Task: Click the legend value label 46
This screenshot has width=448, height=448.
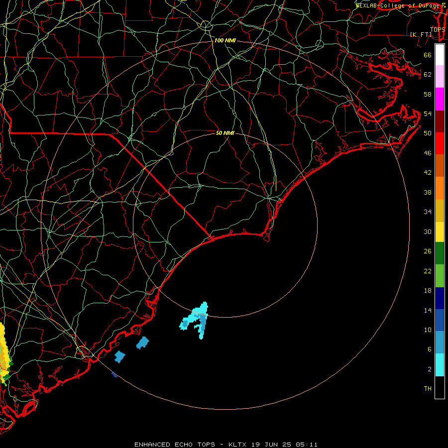Action: click(x=427, y=153)
